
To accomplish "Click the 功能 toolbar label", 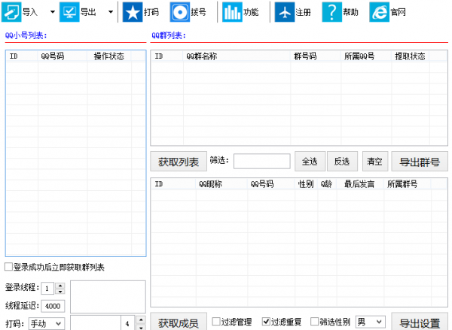I will [251, 12].
